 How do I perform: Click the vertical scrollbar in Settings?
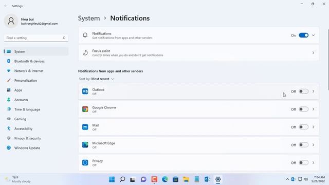point(328,60)
